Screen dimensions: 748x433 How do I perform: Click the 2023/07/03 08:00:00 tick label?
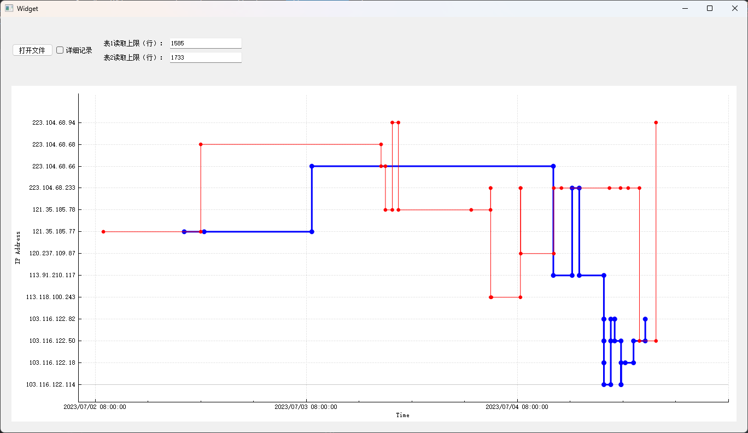(306, 407)
